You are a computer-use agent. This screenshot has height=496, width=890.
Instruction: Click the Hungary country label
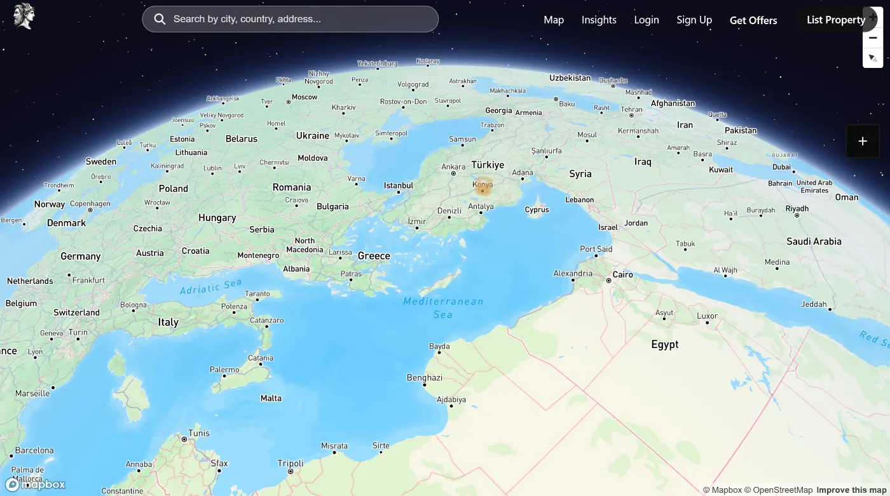pos(217,218)
